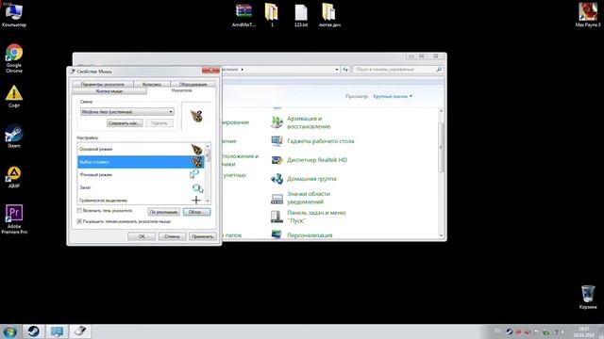The width and height of the screenshot is (604, 339).
Task: Open the AmdMsrT archive on the desktop
Action: [243, 15]
